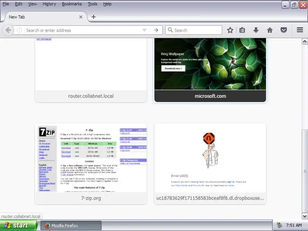Show bookmarks list icon
308x231 pixels.
[242, 30]
